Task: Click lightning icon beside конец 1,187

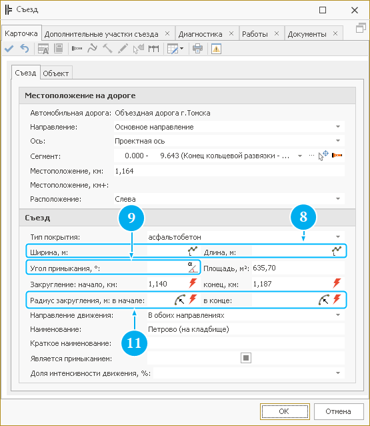Action: click(337, 283)
